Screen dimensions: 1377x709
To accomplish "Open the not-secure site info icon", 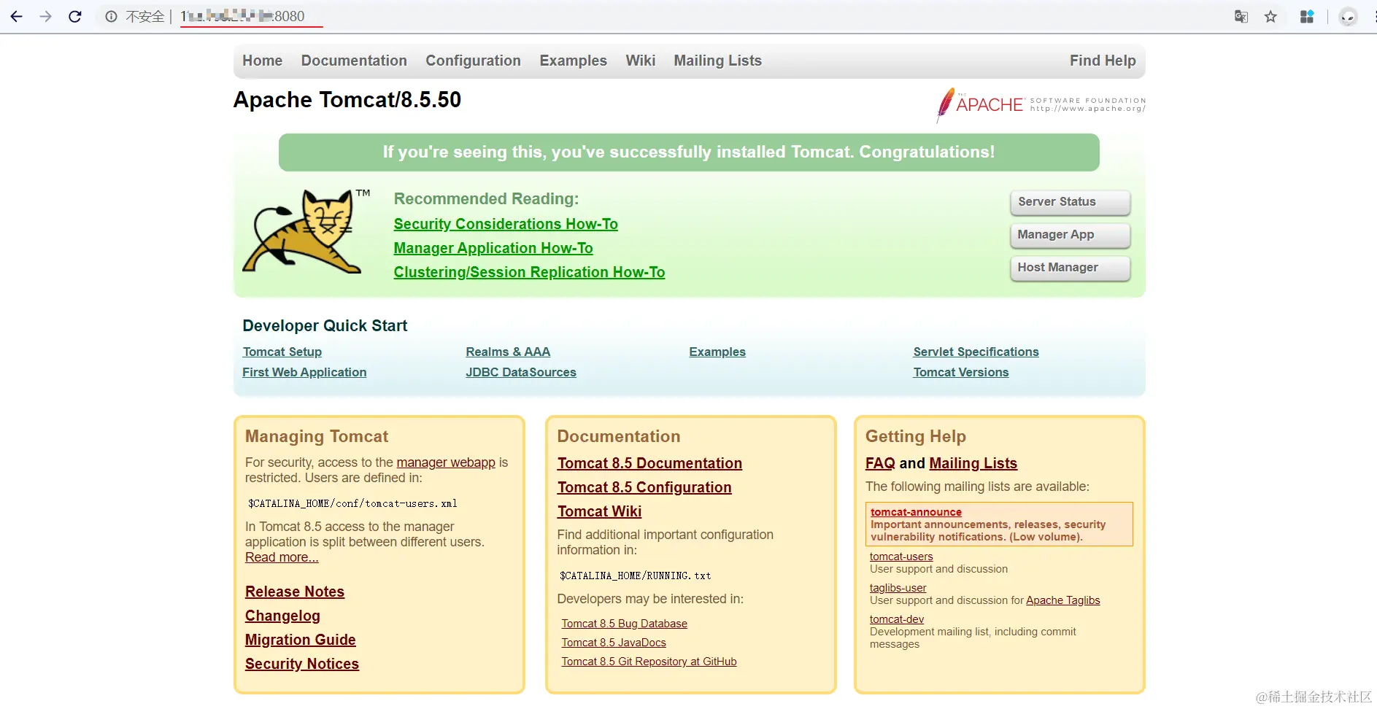I will 111,16.
